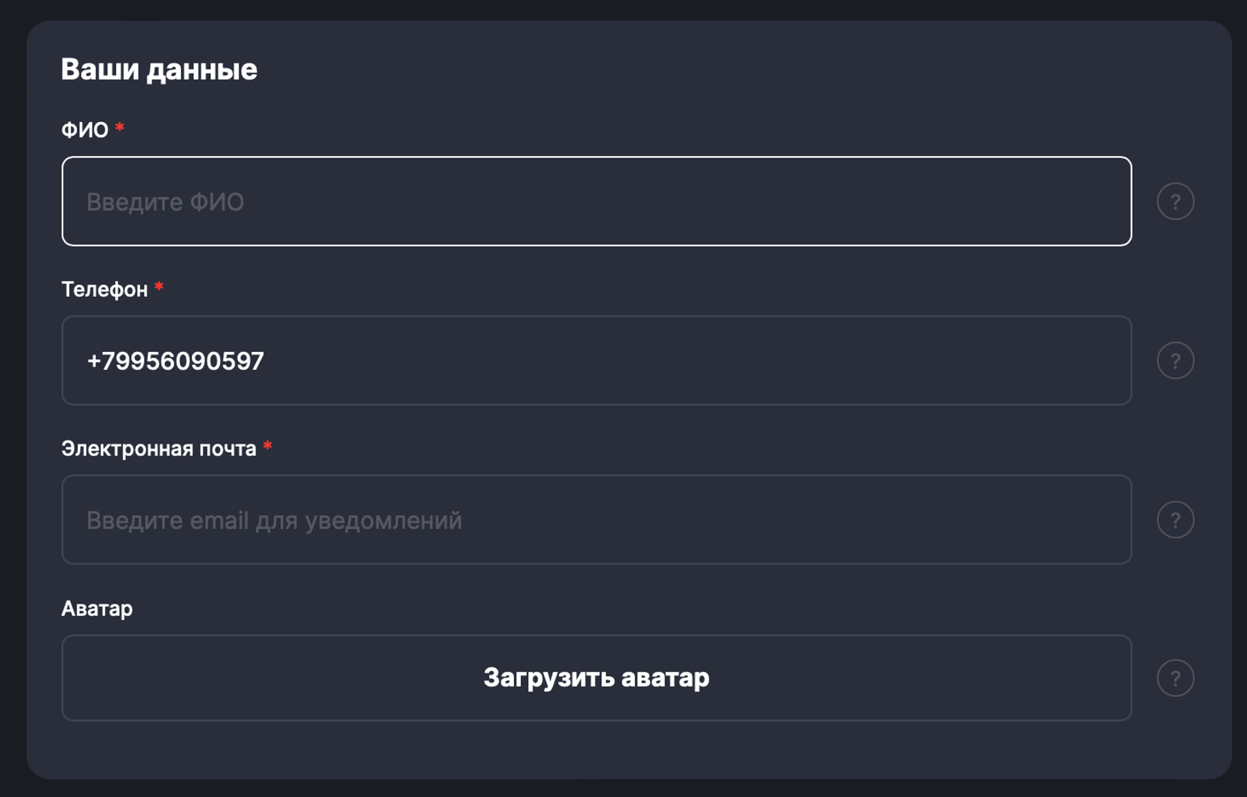Click the ФИО field label
This screenshot has width=1247, height=797.
coord(85,130)
